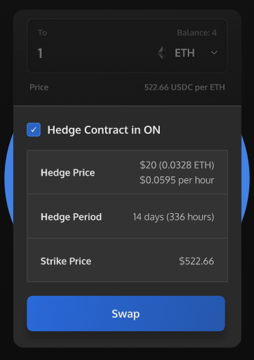Viewport: 254px width, 360px height.
Task: Click the $522.66 strike value
Action: (x=197, y=261)
